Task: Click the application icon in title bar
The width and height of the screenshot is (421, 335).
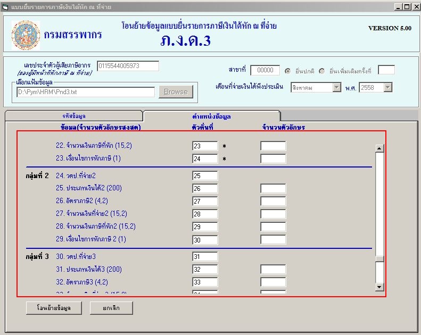Action: point(5,7)
